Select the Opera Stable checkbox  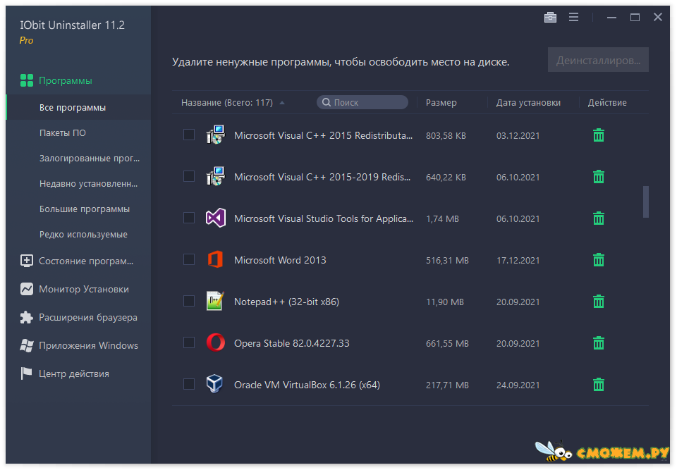pyautogui.click(x=189, y=342)
